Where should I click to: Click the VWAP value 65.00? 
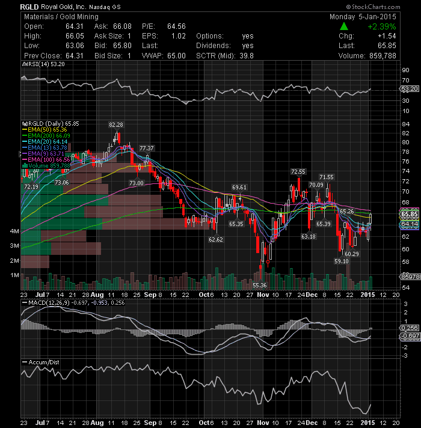click(x=176, y=56)
